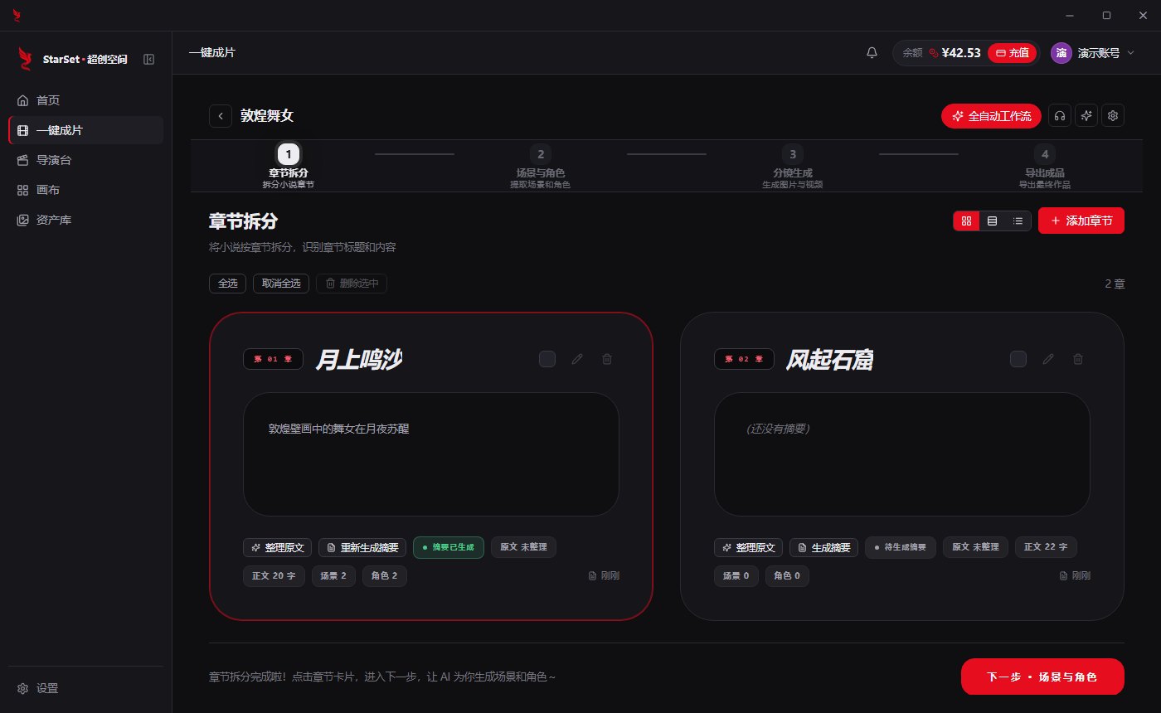Click the purple account avatar
This screenshot has height=713, width=1161.
pos(1061,52)
